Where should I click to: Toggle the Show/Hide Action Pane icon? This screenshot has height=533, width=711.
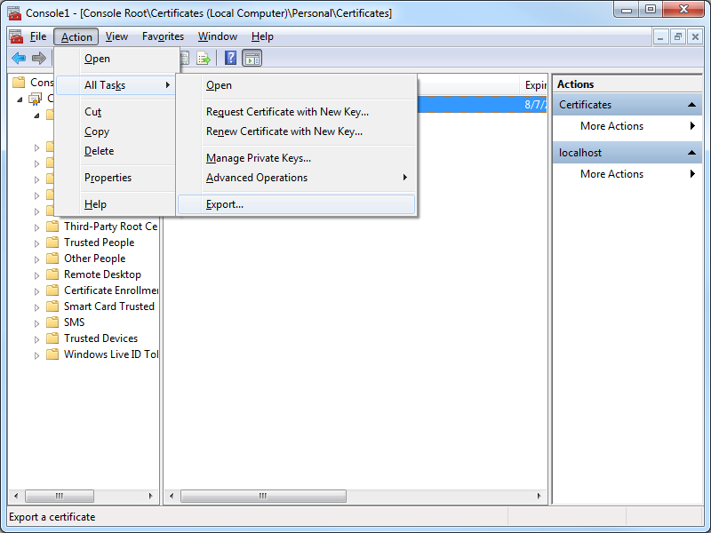click(252, 59)
